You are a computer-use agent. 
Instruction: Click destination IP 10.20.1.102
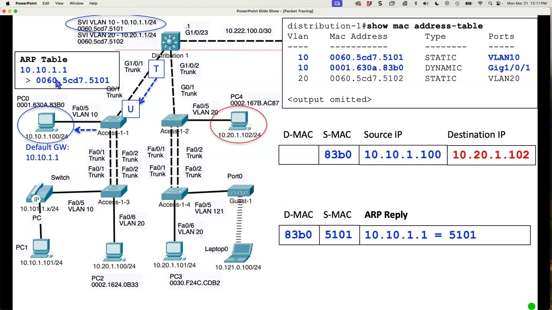click(x=491, y=155)
